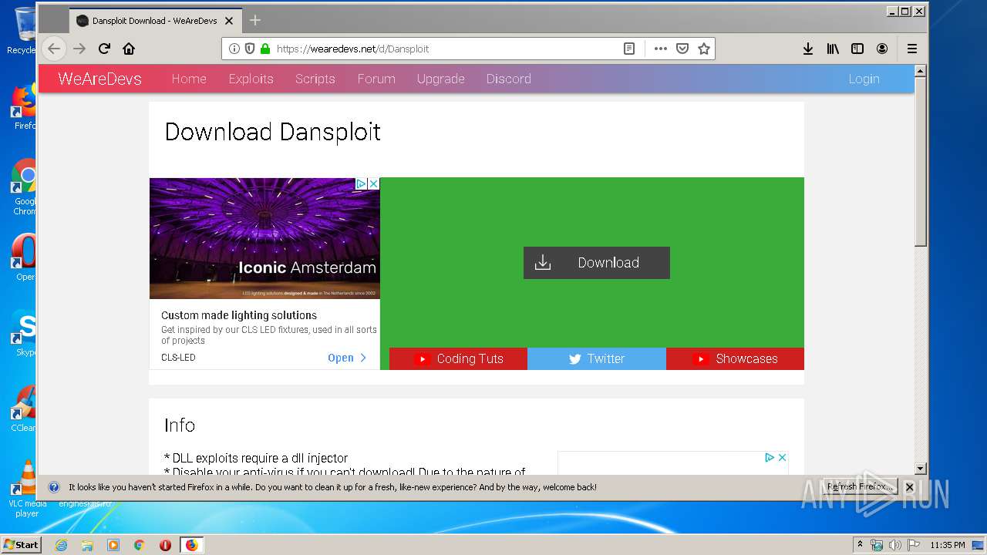
Task: Open the Firefox hamburger menu
Action: click(x=912, y=49)
